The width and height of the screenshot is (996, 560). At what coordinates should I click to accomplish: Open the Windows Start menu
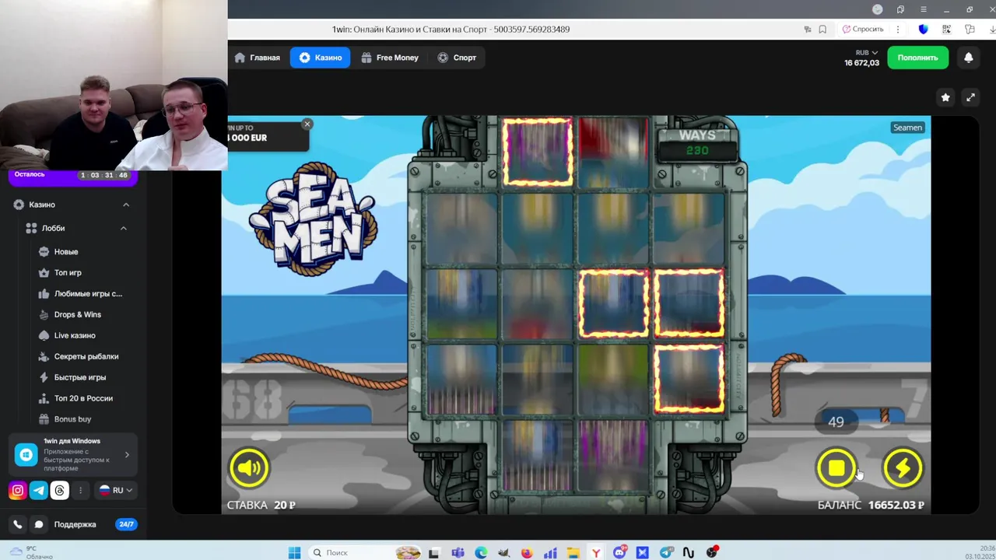pos(294,553)
